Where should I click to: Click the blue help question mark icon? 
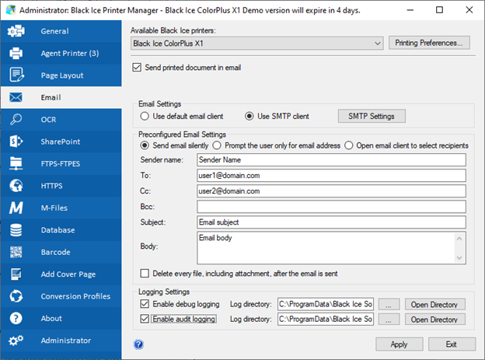138,344
